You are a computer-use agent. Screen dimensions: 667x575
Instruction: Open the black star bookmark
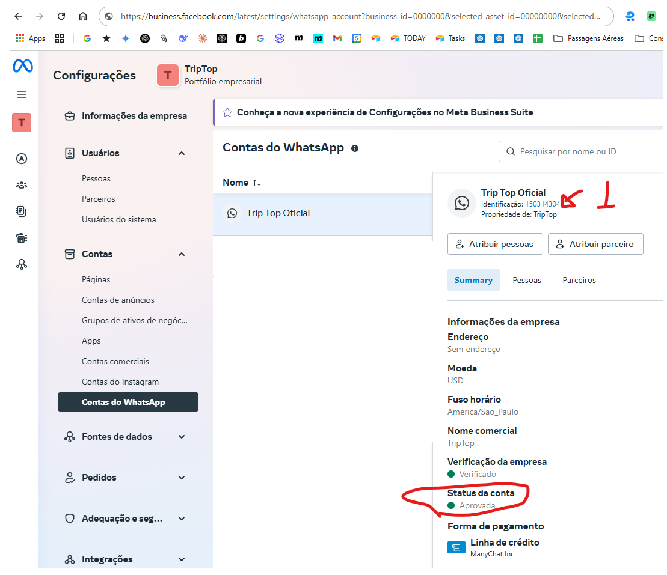(106, 38)
